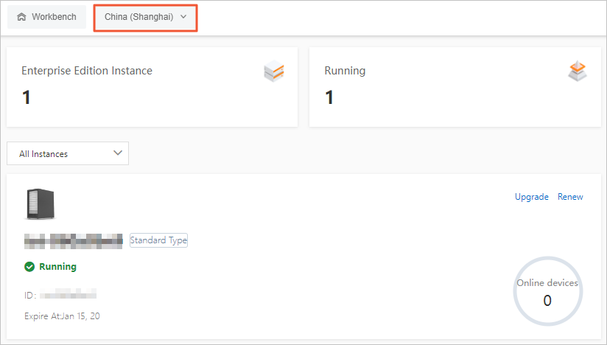The height and width of the screenshot is (345, 607).
Task: Click the instance ID value
Action: (69, 295)
